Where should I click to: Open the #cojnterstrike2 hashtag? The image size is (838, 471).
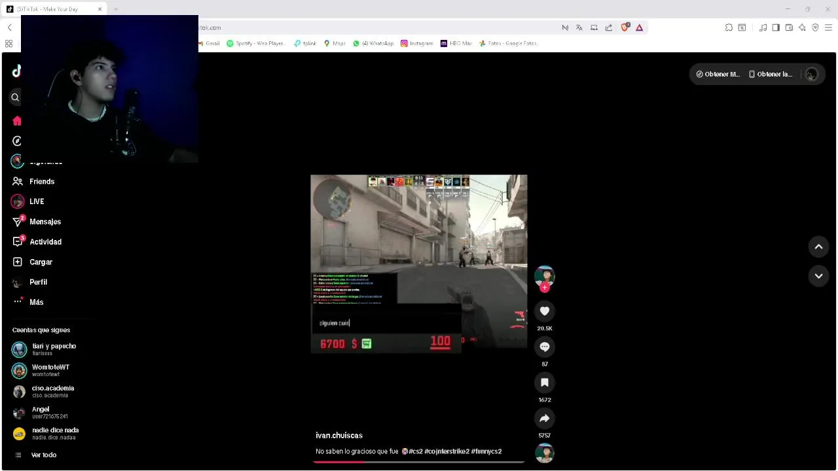(x=446, y=451)
